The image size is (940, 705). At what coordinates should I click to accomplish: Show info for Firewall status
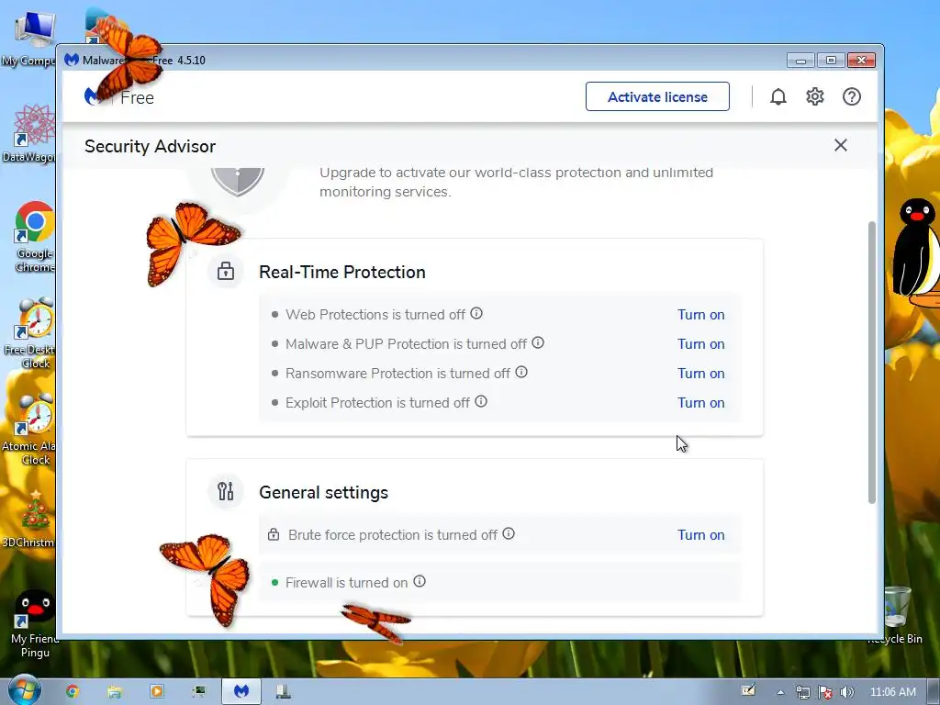tap(420, 581)
